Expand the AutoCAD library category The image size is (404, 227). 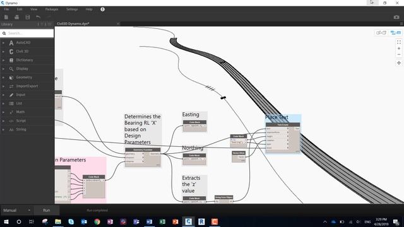pyautogui.click(x=3, y=43)
